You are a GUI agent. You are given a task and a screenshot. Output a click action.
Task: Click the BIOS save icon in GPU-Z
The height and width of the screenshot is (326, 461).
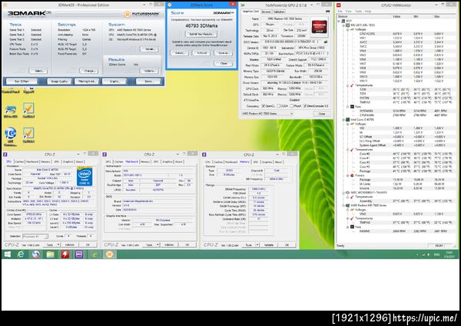tap(326, 42)
